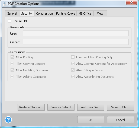Click the application icon in title bar
Screen dimensions: 139x128
click(x=4, y=4)
